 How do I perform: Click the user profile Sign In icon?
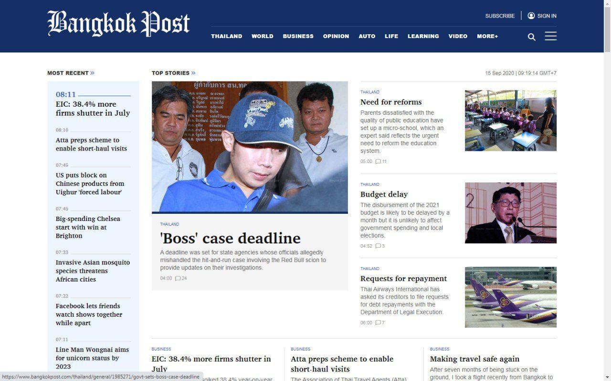tap(531, 16)
